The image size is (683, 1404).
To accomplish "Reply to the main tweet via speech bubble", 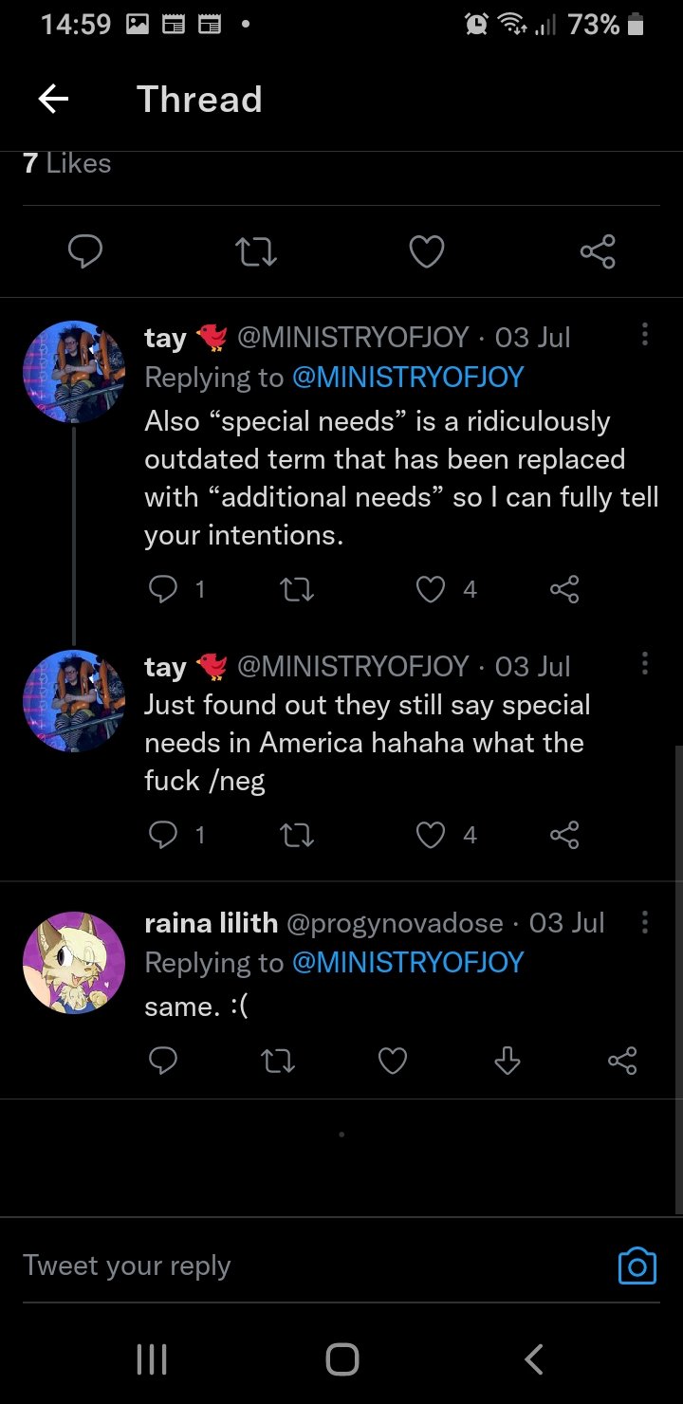I will pyautogui.click(x=85, y=251).
